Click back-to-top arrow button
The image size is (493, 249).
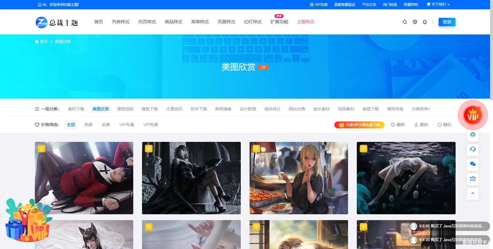tap(473, 193)
